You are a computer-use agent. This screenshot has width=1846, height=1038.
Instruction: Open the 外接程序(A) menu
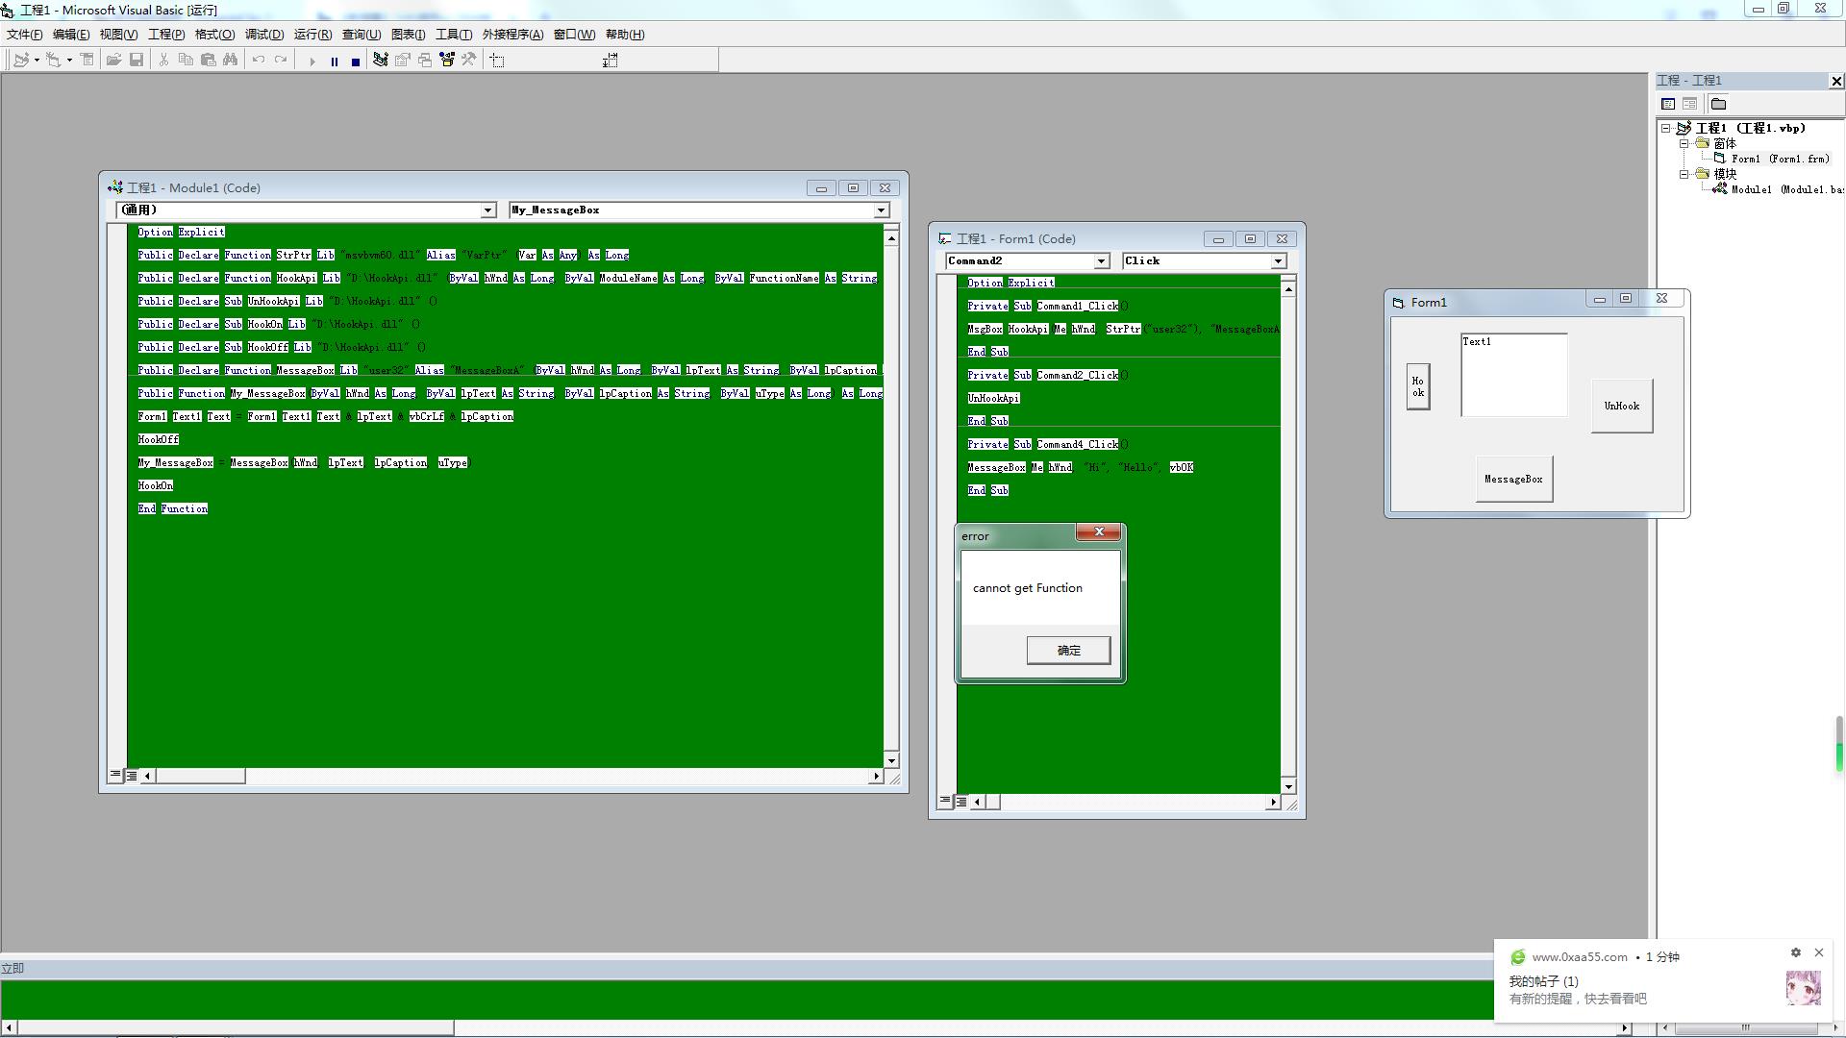511,35
